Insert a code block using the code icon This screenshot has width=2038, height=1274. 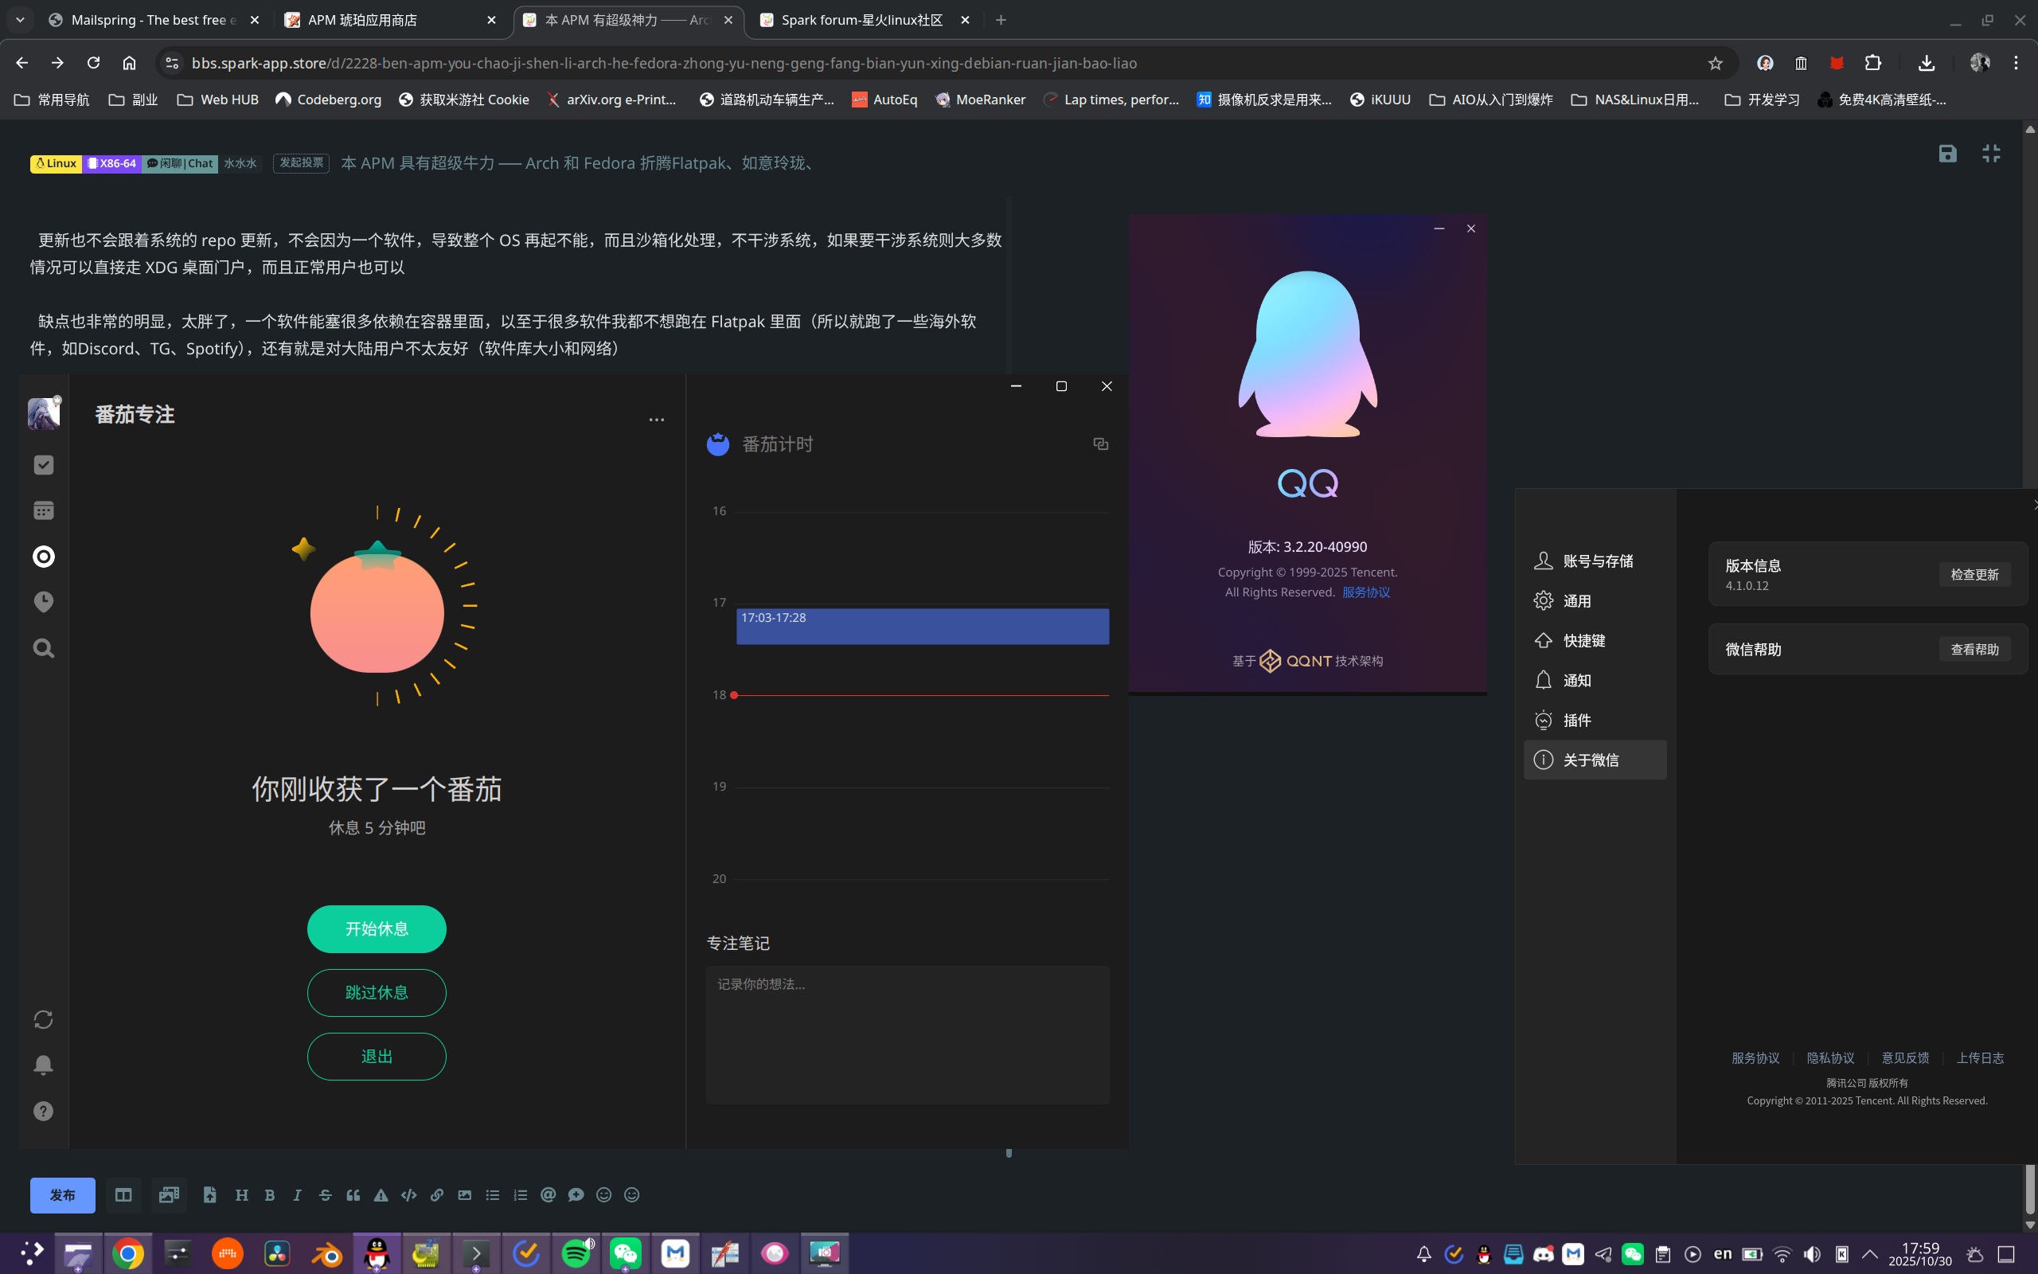pyautogui.click(x=408, y=1195)
